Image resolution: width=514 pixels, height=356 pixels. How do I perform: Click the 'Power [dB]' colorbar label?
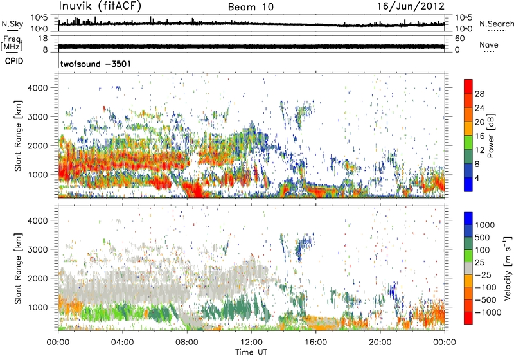(490, 136)
